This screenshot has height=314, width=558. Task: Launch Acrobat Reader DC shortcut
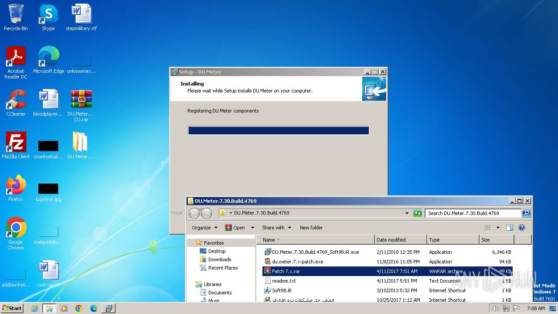coord(16,63)
